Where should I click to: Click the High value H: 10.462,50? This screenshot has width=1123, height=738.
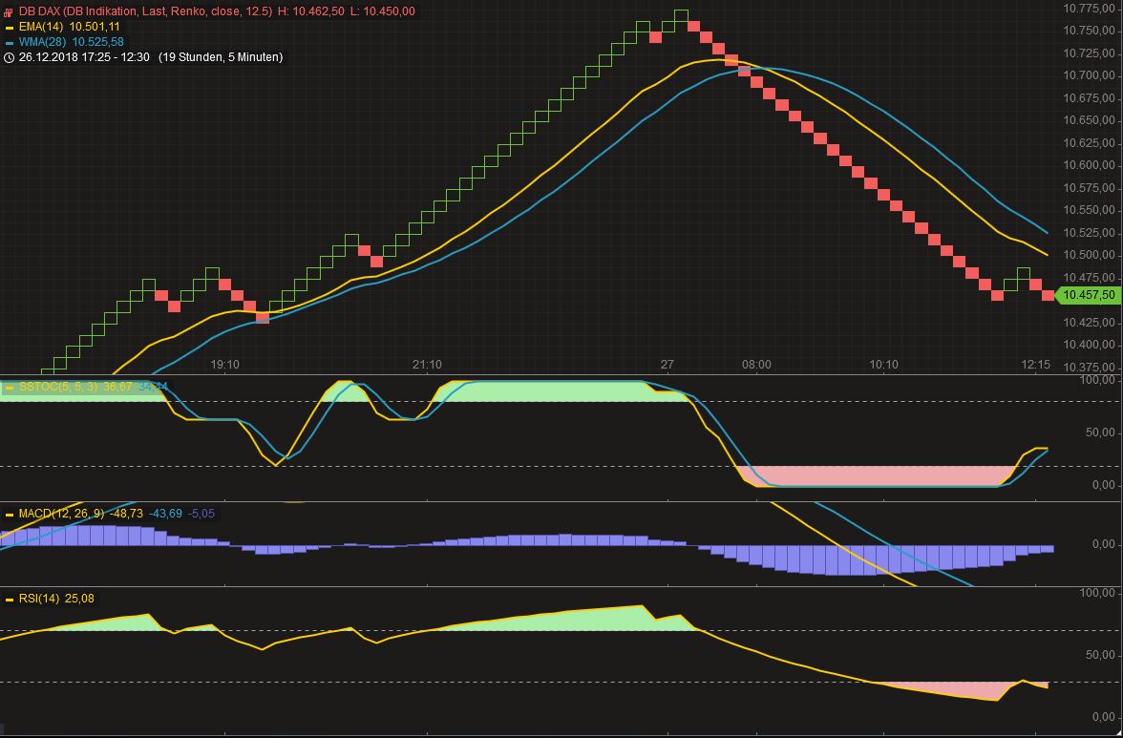coord(311,11)
